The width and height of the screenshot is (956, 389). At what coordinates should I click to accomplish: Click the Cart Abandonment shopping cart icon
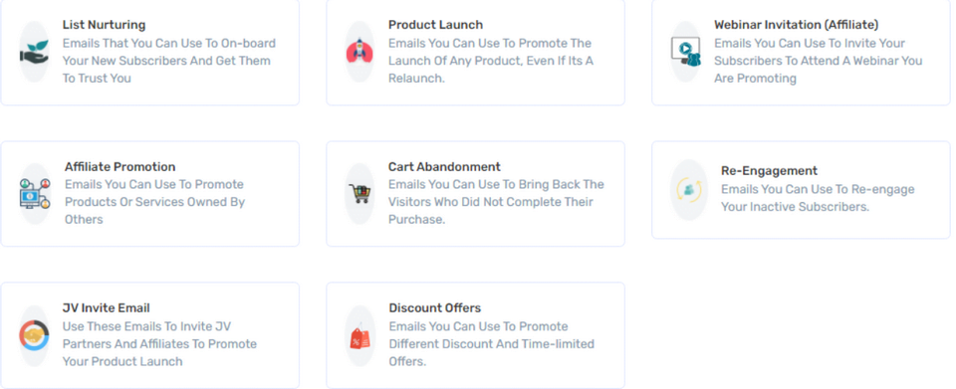coord(359,194)
